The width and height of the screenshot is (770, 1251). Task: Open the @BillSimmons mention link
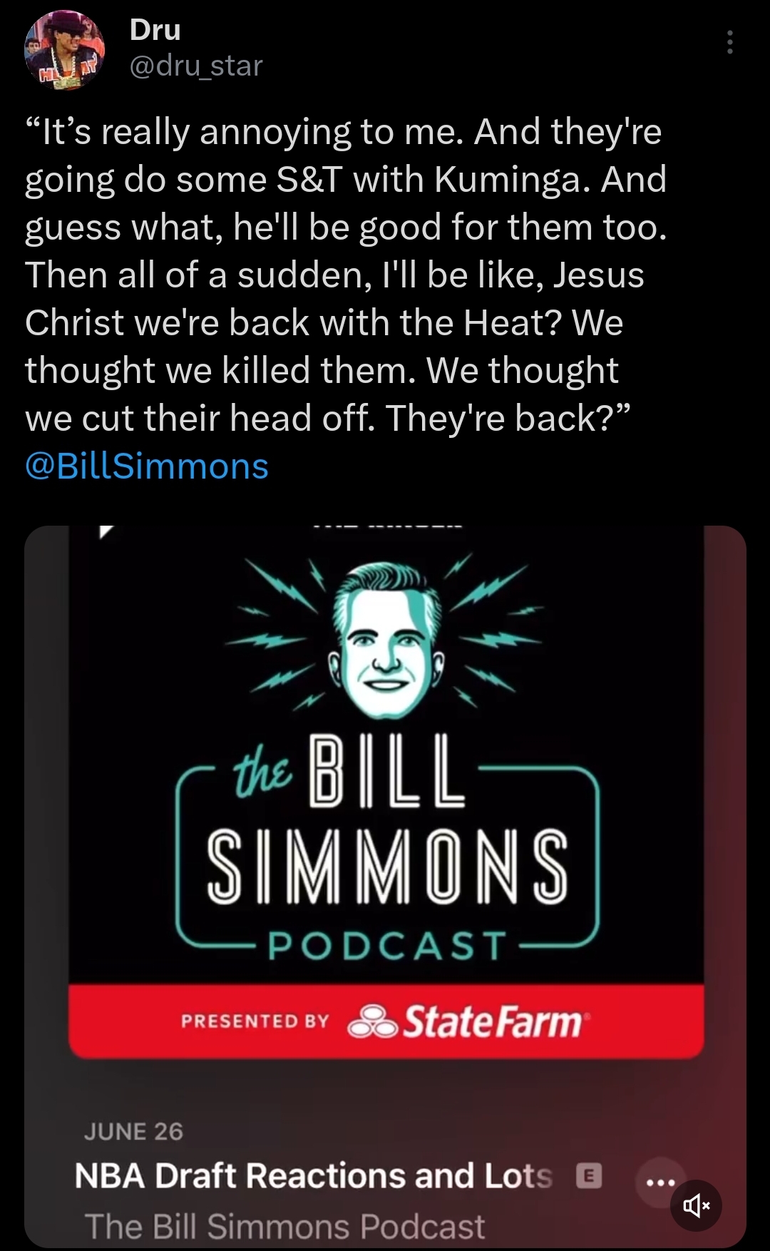point(147,466)
